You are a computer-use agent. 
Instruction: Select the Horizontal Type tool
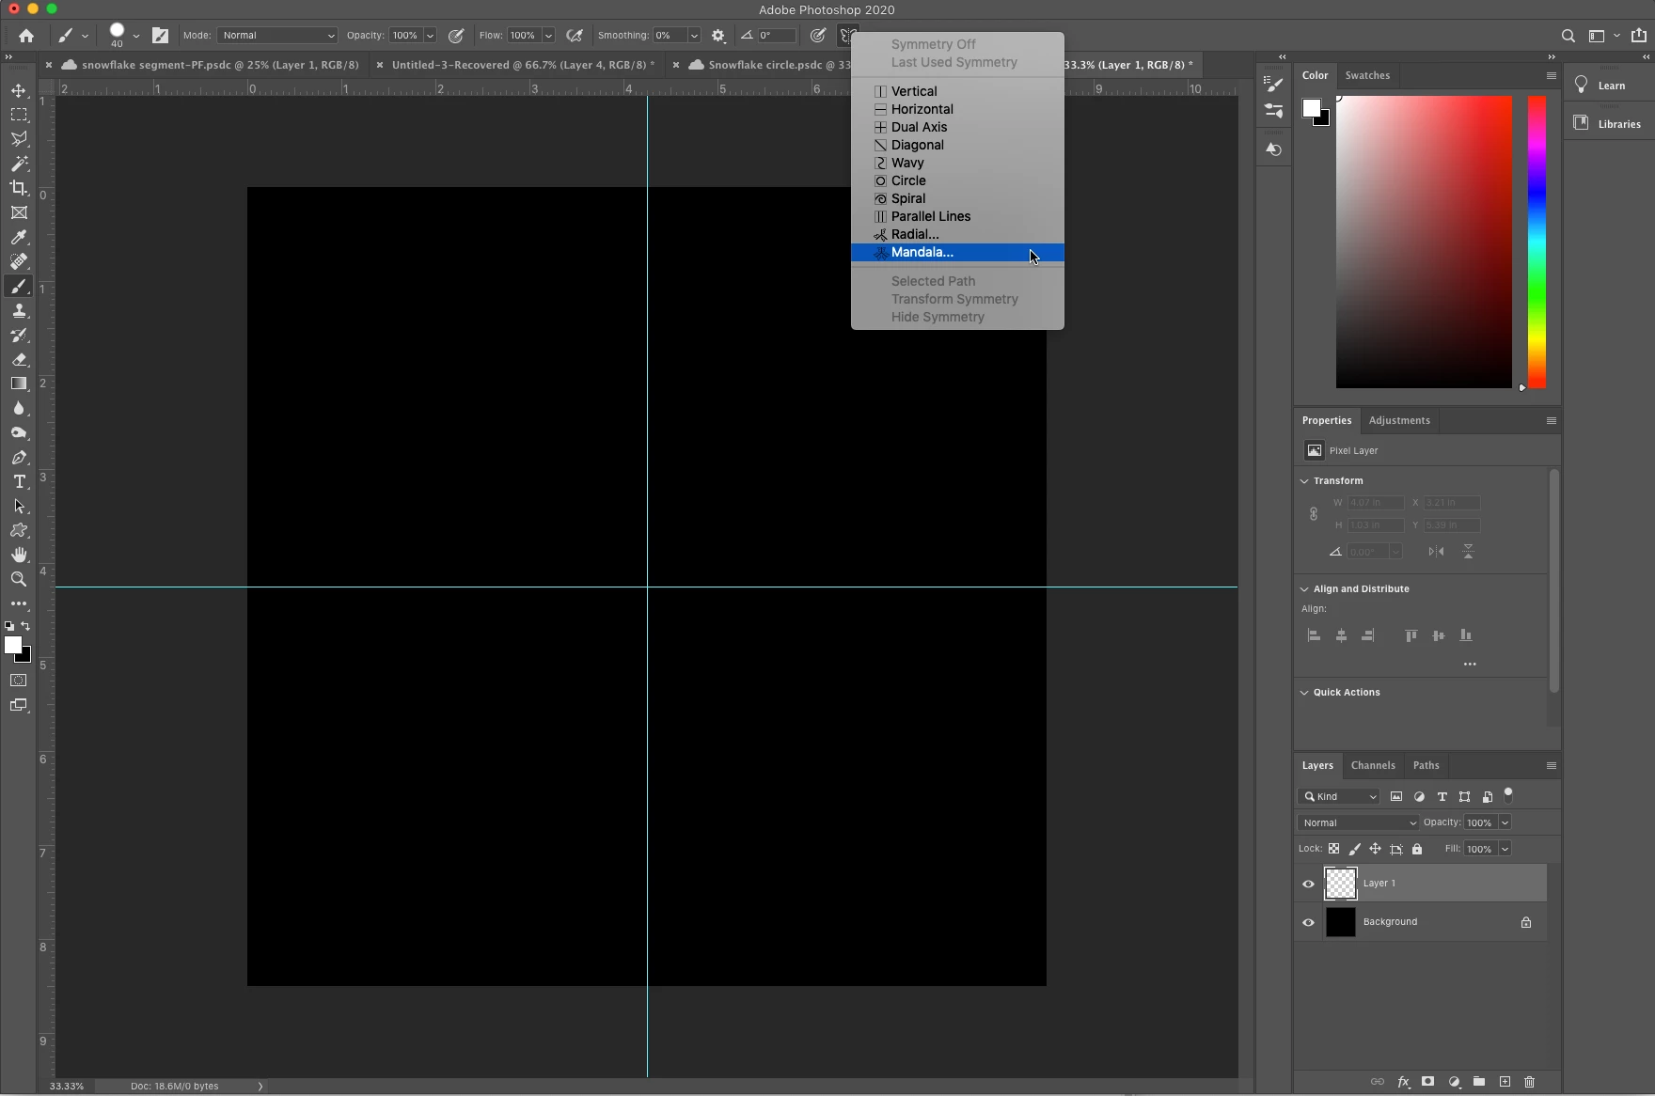(19, 481)
